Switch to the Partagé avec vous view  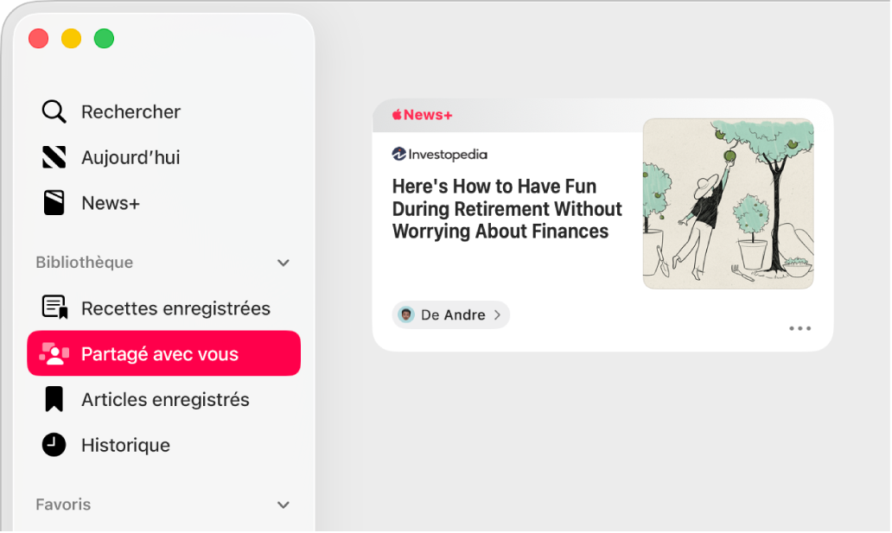point(163,353)
